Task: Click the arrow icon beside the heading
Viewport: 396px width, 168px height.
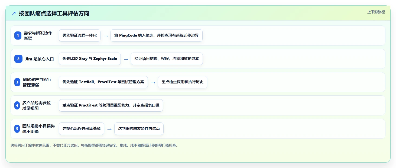Action: pyautogui.click(x=14, y=13)
